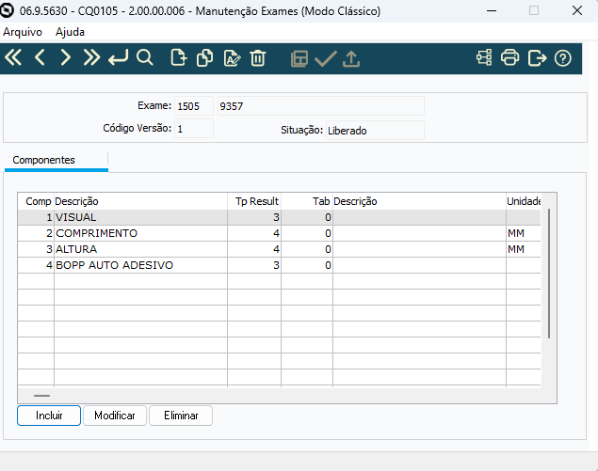The image size is (598, 471).
Task: Close the Manutenção Exames window
Action: (x=577, y=10)
